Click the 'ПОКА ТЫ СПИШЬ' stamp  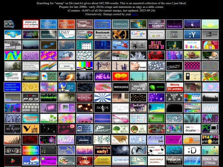tap(210, 161)
